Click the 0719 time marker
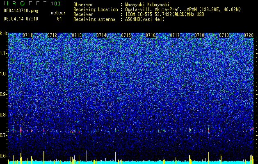This screenshot has width=258, height=164. tap(224, 35)
